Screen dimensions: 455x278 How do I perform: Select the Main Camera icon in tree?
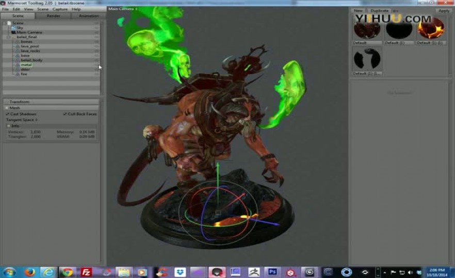[x=13, y=32]
